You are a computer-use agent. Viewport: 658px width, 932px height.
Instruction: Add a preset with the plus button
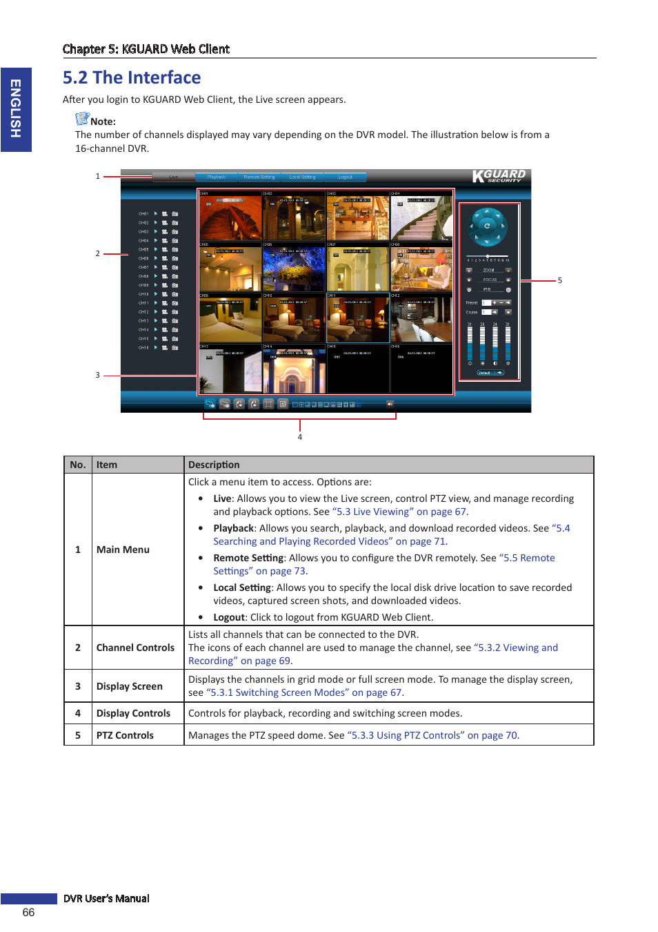pyautogui.click(x=495, y=302)
